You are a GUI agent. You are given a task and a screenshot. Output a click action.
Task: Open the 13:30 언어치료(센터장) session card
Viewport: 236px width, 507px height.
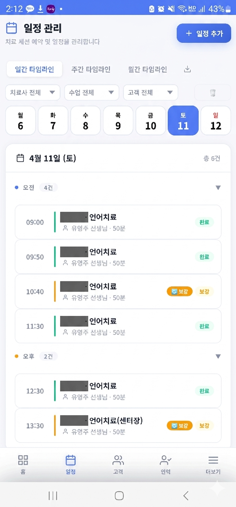118,426
